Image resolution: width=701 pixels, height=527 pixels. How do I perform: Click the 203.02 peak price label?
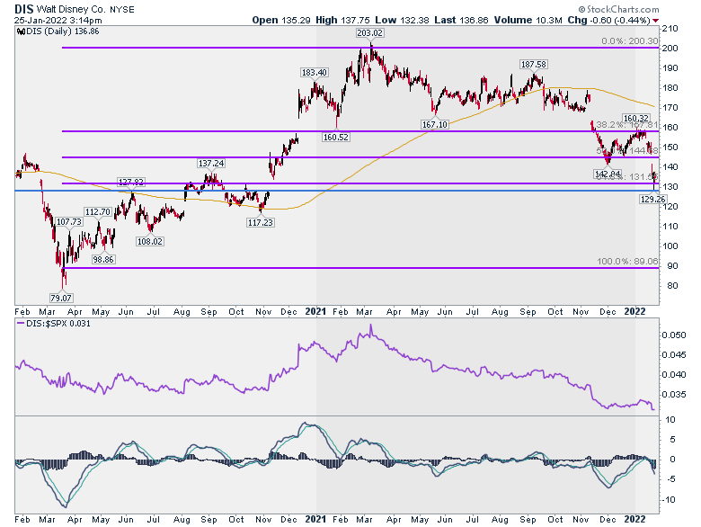click(369, 32)
